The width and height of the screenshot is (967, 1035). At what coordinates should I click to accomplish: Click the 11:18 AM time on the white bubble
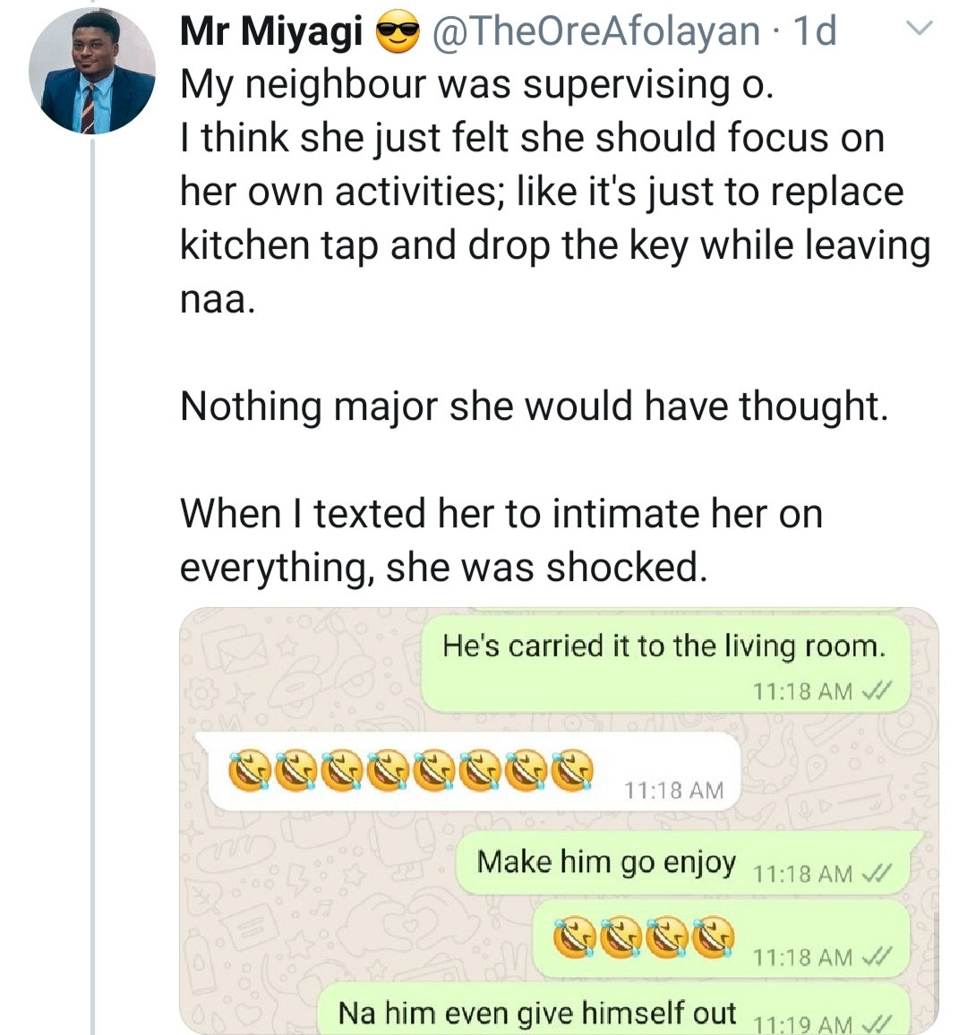coord(673,790)
